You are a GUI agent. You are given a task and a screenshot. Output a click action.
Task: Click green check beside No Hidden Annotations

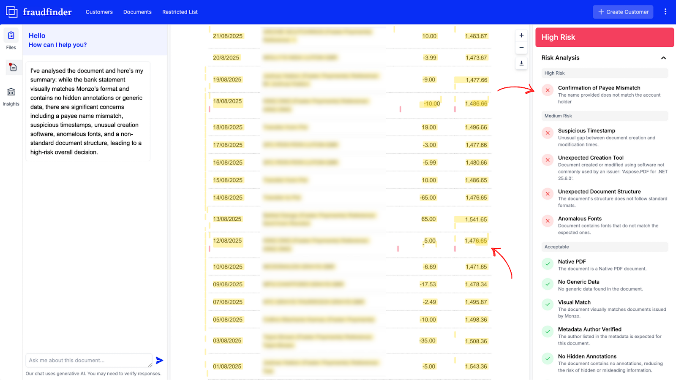click(x=548, y=358)
